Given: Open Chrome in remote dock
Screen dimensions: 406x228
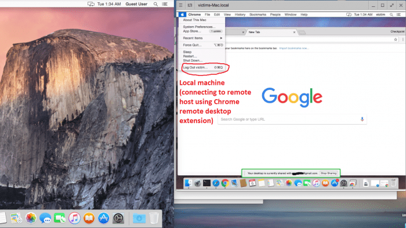Looking at the screenshot, I should pos(225,183).
